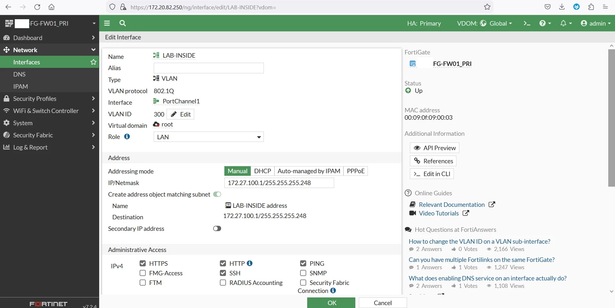This screenshot has height=308, width=615.
Task: Open the VDOM Global dropdown
Action: [x=485, y=23]
